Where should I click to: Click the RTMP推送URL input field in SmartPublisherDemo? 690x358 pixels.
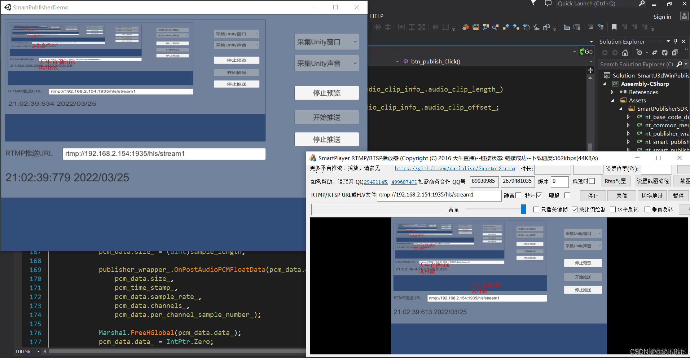pos(164,154)
